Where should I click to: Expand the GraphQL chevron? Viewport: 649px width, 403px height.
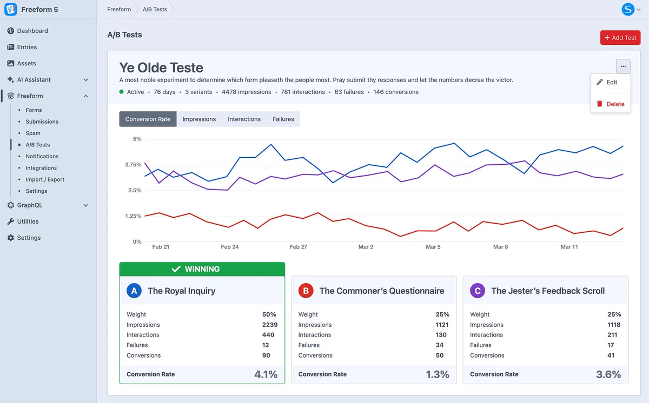point(85,205)
